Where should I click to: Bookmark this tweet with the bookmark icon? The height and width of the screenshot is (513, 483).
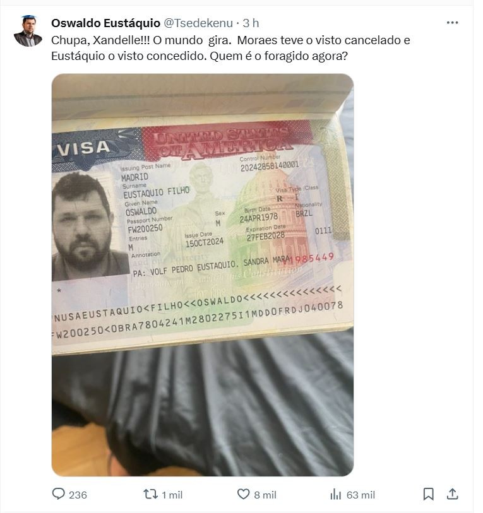pyautogui.click(x=428, y=494)
